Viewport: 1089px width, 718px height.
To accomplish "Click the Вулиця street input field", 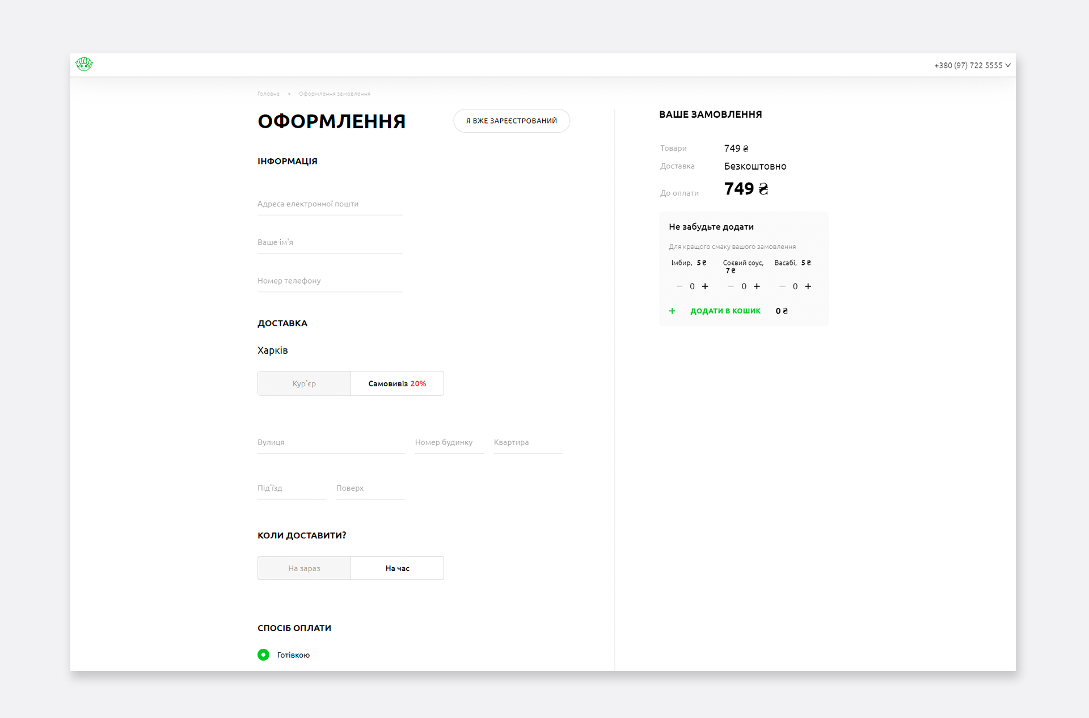I will [x=331, y=442].
